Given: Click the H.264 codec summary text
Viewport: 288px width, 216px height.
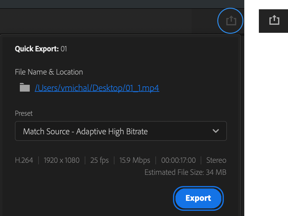Looking at the screenshot, I should [x=24, y=160].
